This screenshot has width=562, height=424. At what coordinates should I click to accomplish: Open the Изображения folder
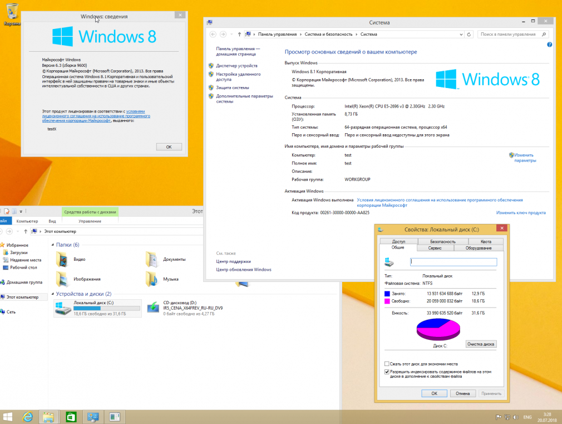(x=78, y=279)
